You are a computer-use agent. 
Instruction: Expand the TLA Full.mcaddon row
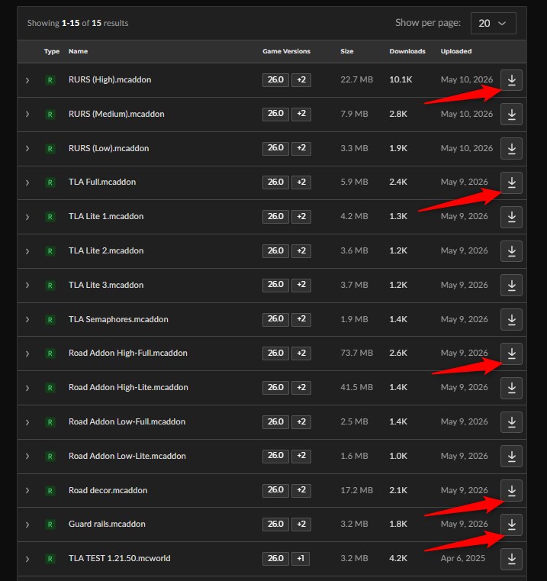(x=27, y=182)
